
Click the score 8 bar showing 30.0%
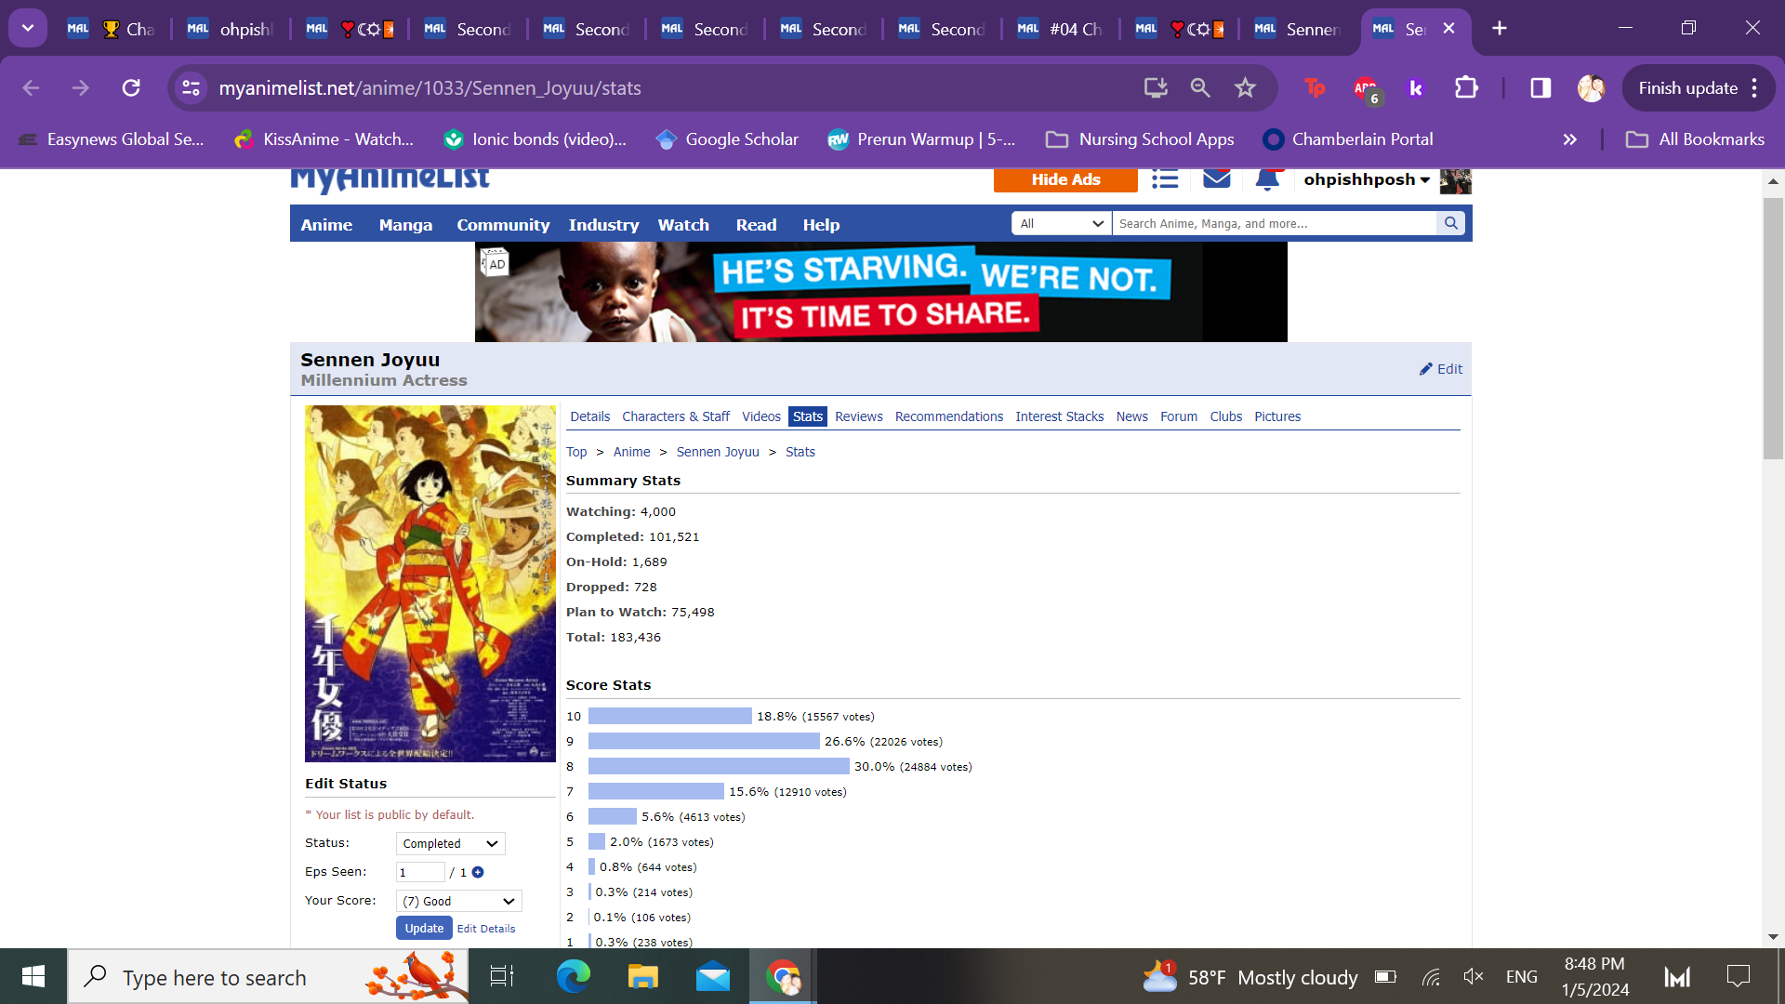[719, 766]
